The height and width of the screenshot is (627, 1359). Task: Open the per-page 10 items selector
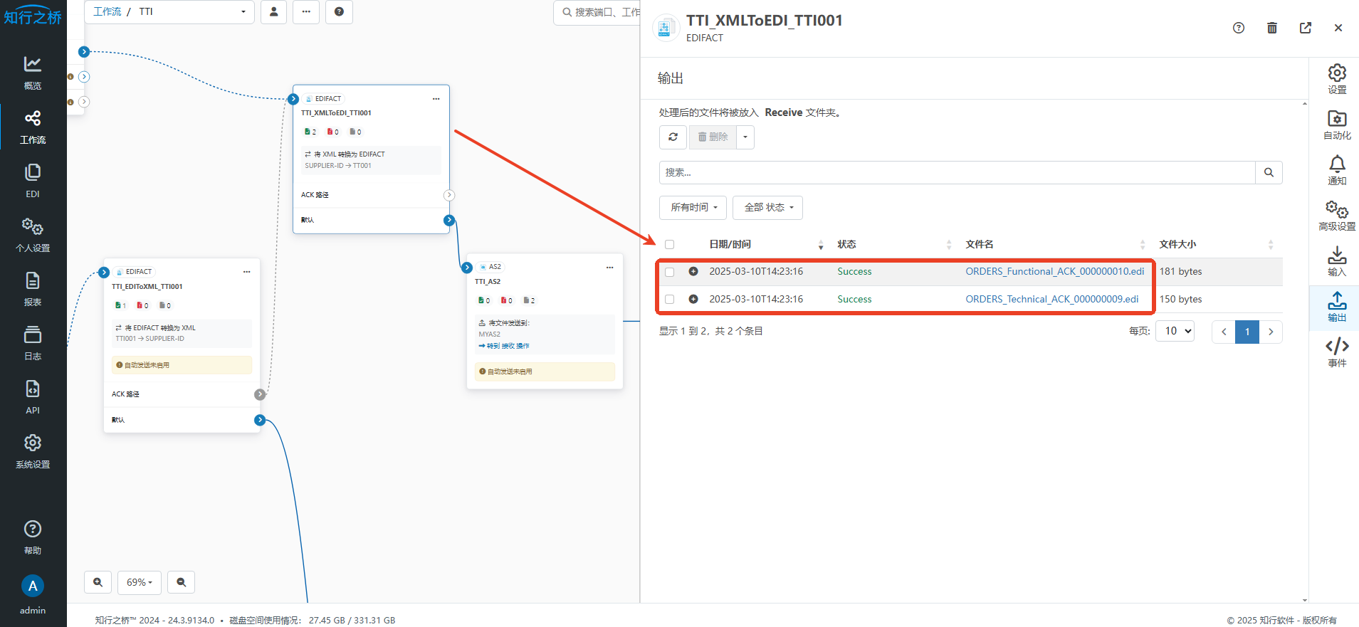(x=1175, y=332)
